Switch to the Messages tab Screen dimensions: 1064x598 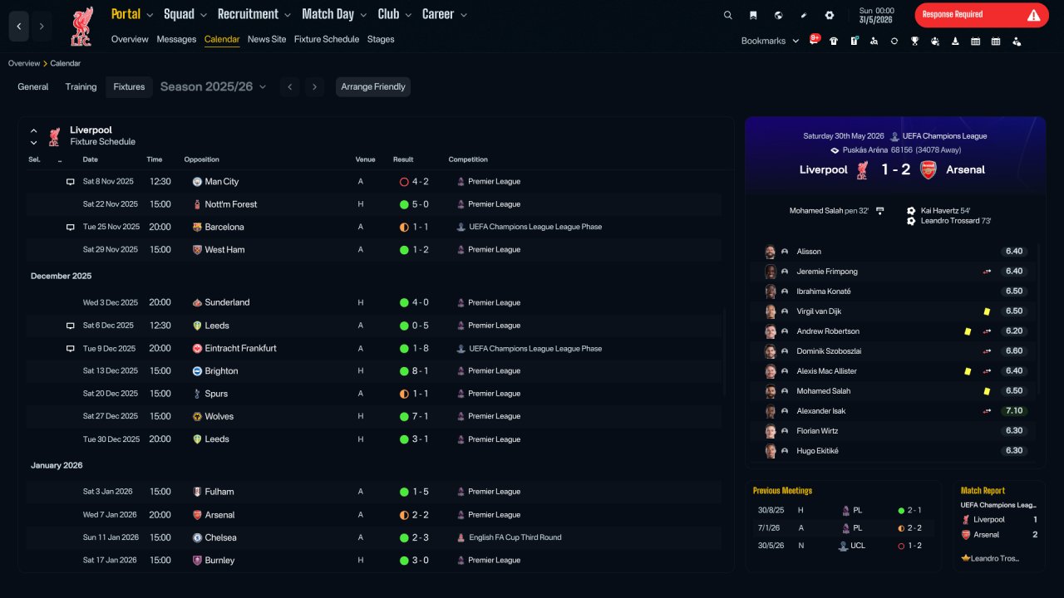click(176, 39)
